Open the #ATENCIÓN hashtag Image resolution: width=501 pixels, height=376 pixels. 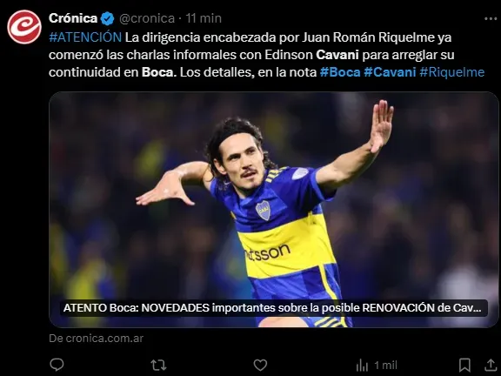click(x=85, y=37)
